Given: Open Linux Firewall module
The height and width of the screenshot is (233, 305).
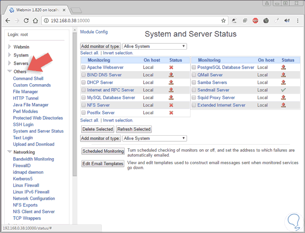Looking at the screenshot, I should pyautogui.click(x=26, y=185).
